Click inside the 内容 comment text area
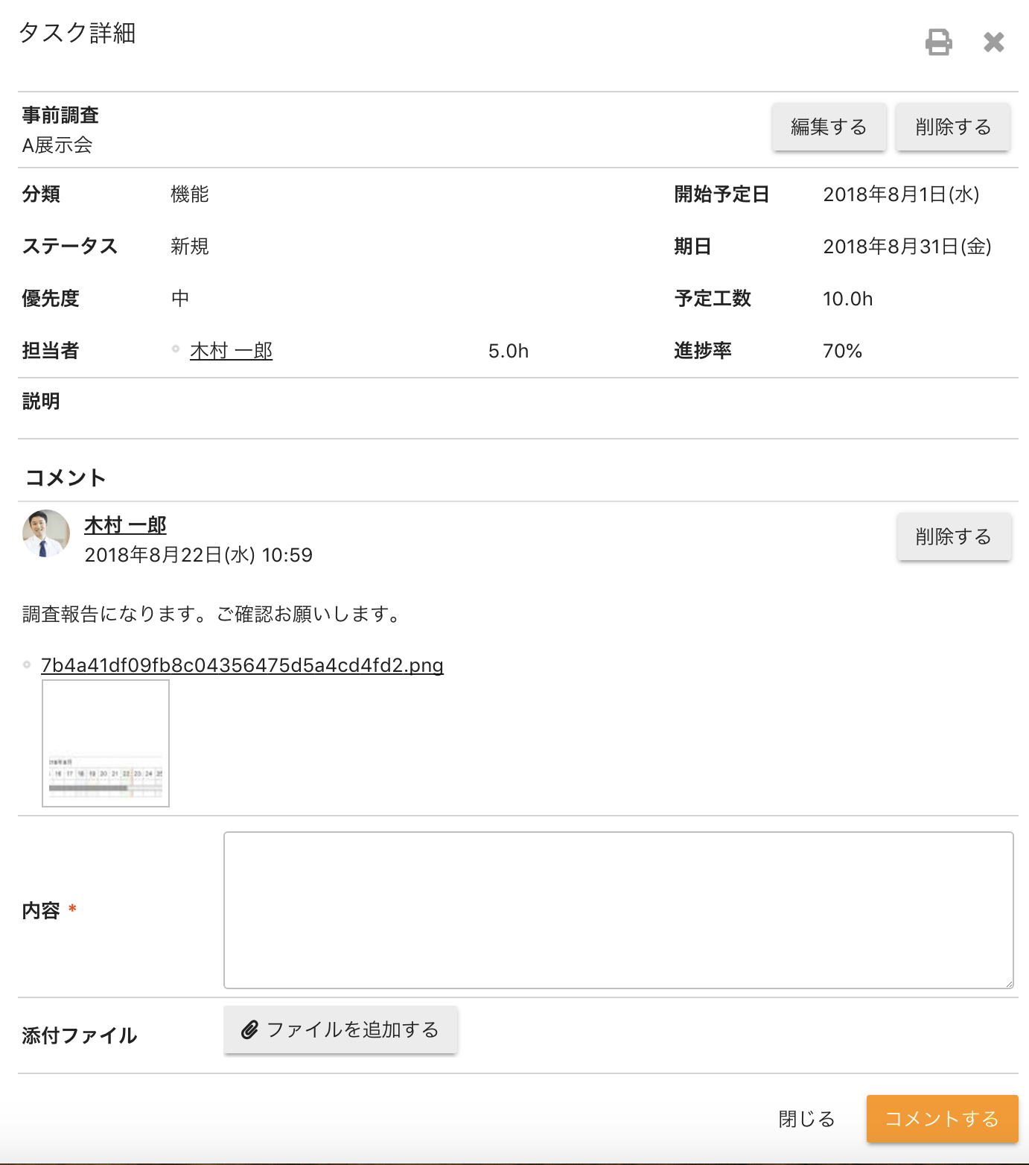 [617, 909]
